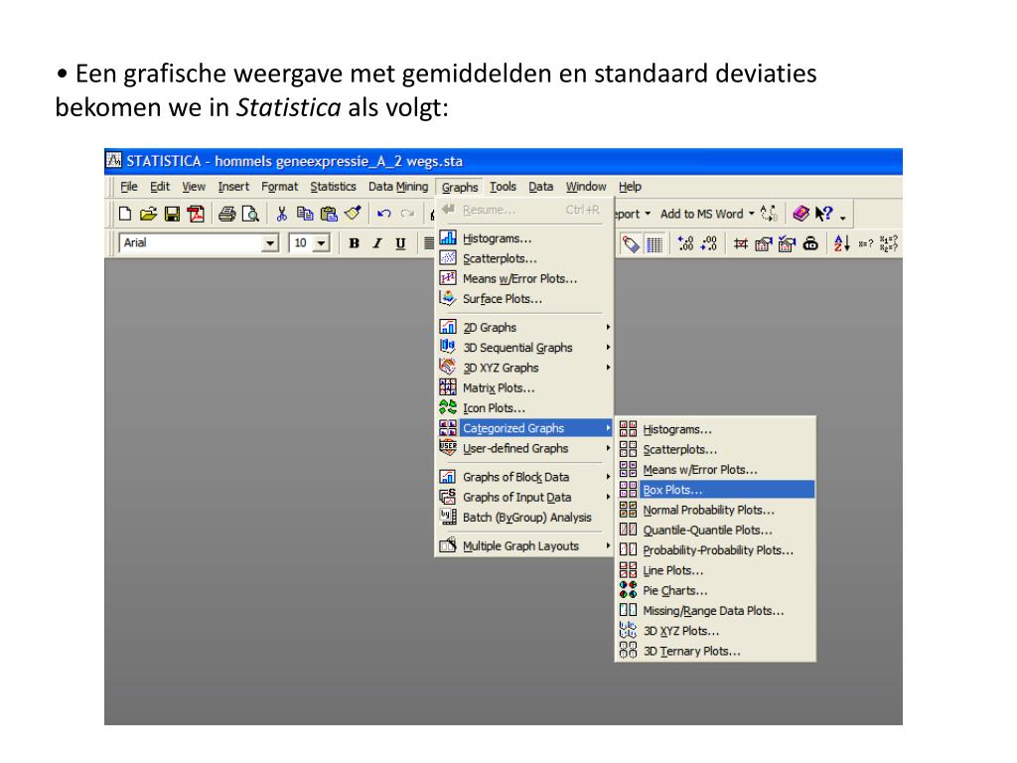Select Normal Probability Plots entry

pos(715,510)
